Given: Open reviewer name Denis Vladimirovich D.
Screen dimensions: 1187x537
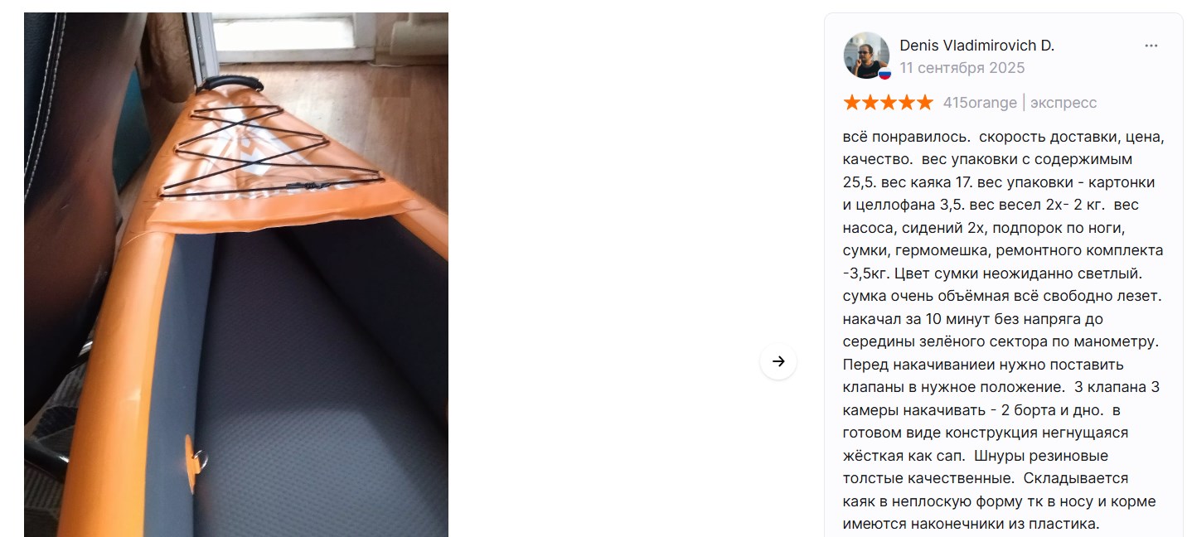Looking at the screenshot, I should pos(976,46).
